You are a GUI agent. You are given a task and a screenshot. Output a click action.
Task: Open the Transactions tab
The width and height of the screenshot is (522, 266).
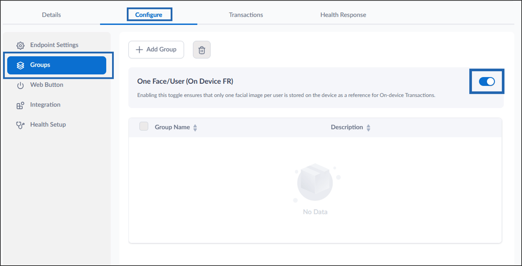(x=246, y=15)
